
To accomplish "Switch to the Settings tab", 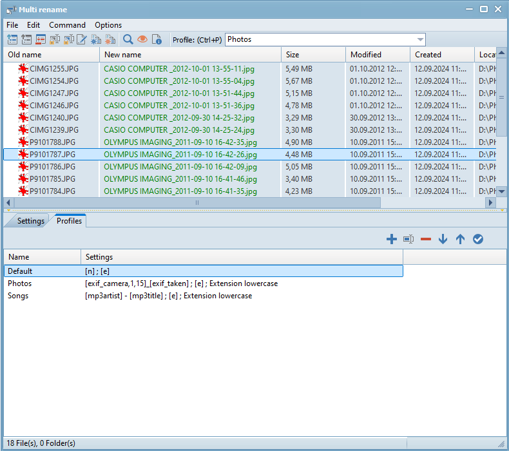I will tap(30, 221).
